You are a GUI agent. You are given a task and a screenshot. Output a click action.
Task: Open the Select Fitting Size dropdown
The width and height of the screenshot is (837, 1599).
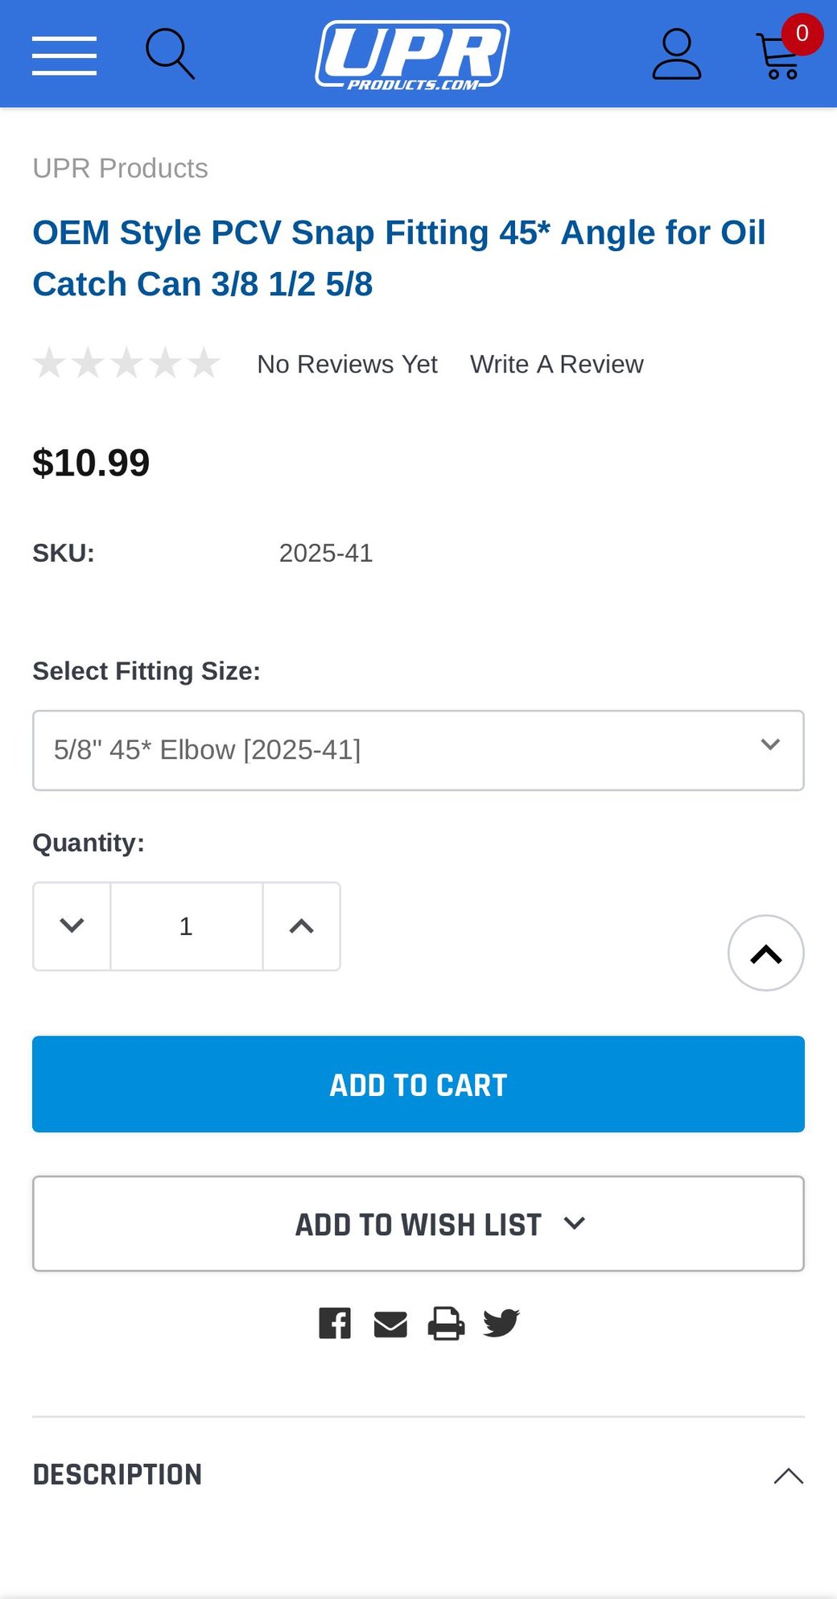[418, 750]
